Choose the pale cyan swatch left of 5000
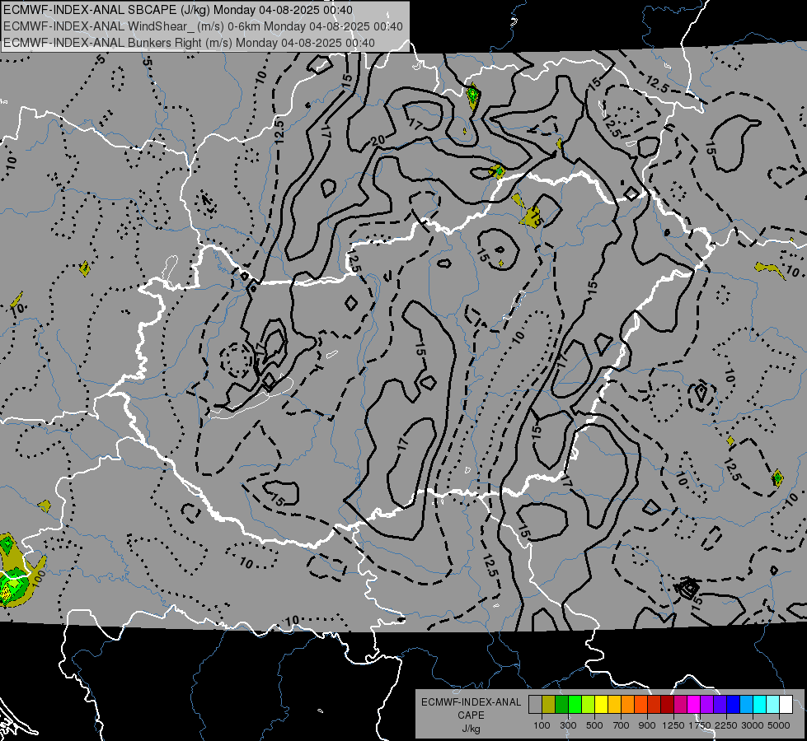 click(x=773, y=705)
